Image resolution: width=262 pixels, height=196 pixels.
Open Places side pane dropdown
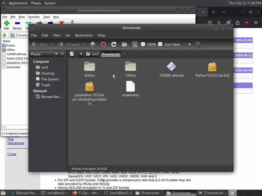pos(44,54)
